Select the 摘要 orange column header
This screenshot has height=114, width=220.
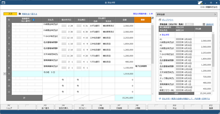coord(143,20)
